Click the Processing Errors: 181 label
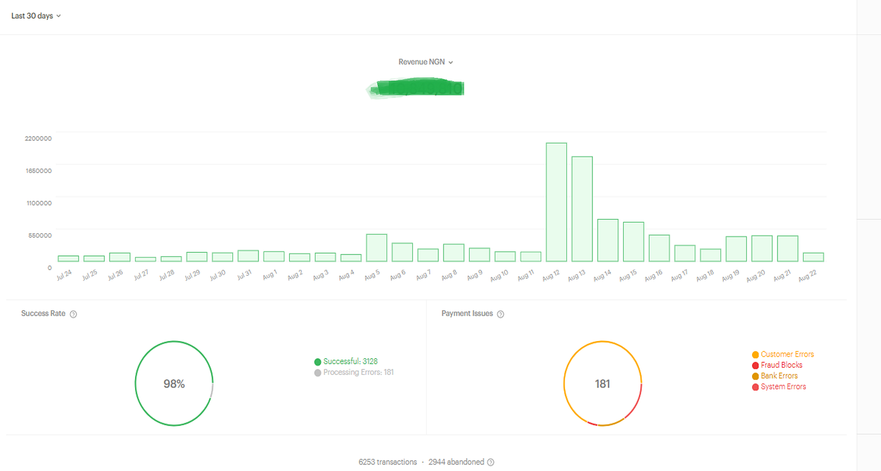Image resolution: width=881 pixels, height=471 pixels. click(x=358, y=372)
